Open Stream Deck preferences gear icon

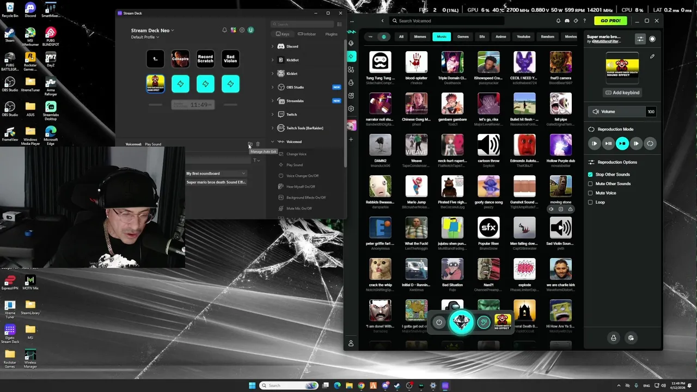tap(242, 30)
